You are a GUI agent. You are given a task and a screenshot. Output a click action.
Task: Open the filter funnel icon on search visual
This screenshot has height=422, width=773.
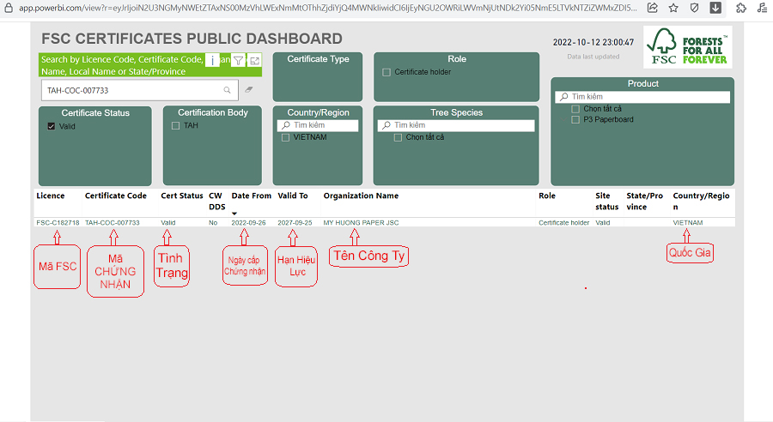click(x=238, y=61)
